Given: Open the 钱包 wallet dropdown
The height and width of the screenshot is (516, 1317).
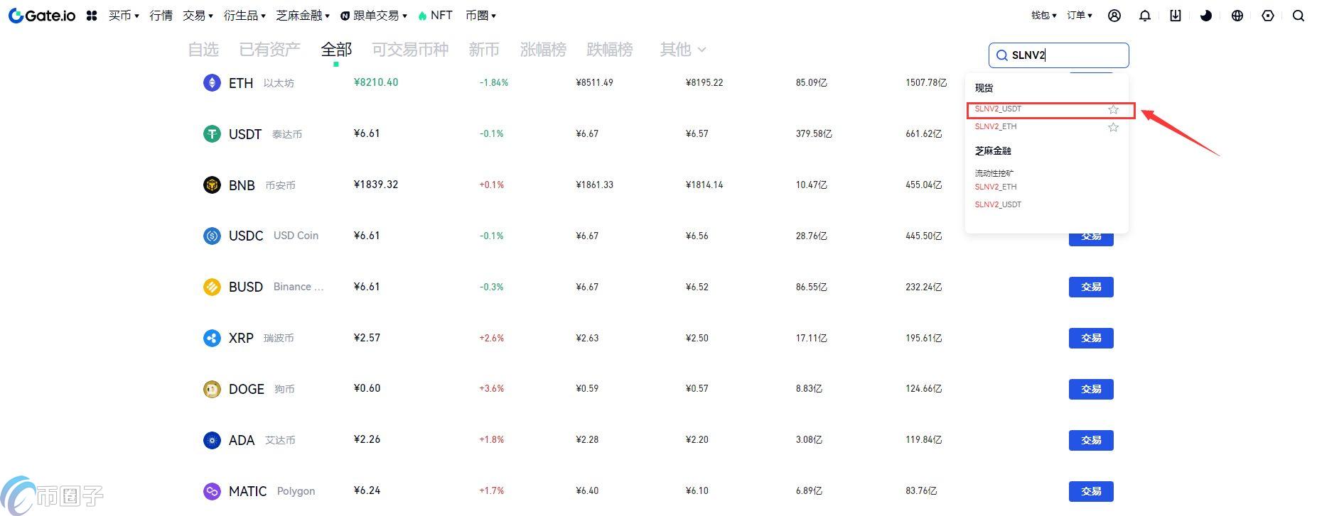Looking at the screenshot, I should coord(1043,16).
